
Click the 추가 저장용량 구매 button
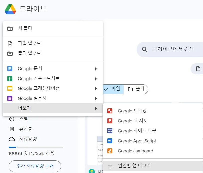coord(35,166)
